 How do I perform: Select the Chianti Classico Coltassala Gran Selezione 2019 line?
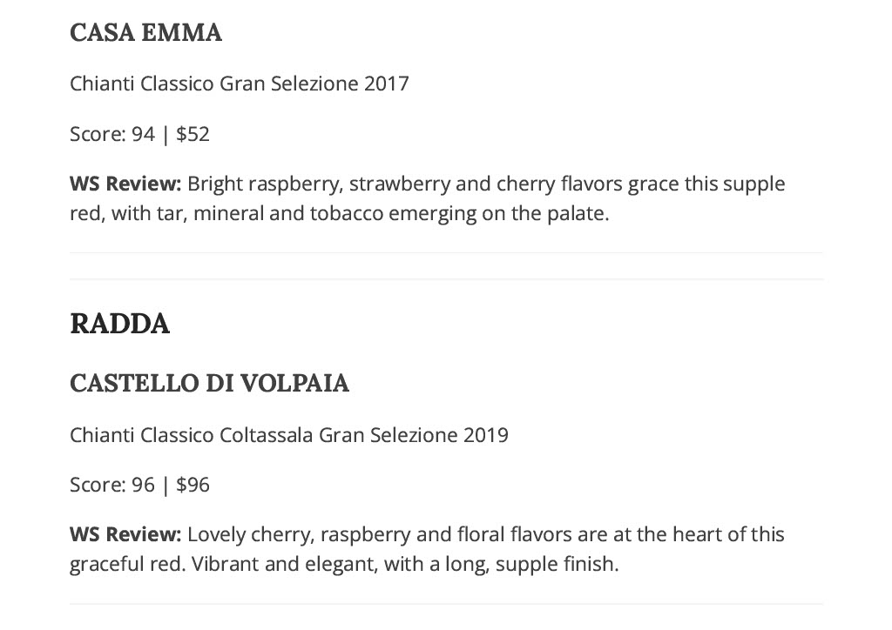(289, 435)
